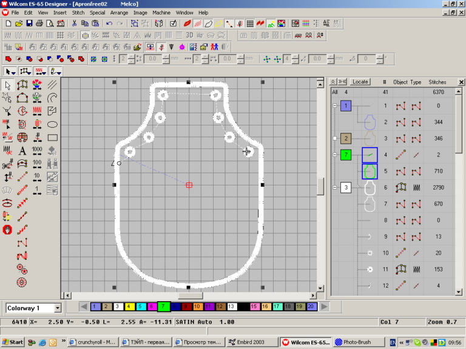This screenshot has width=466, height=349.
Task: Click the Cut scissors icon
Action: pyautogui.click(x=75, y=24)
